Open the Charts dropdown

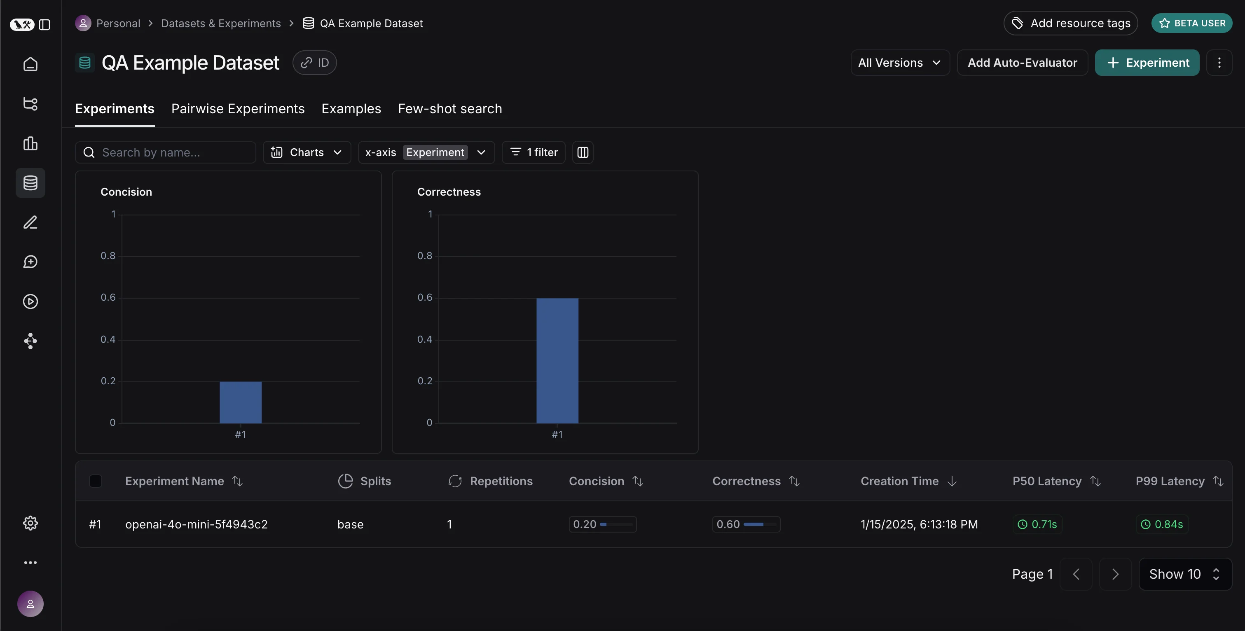(x=307, y=152)
